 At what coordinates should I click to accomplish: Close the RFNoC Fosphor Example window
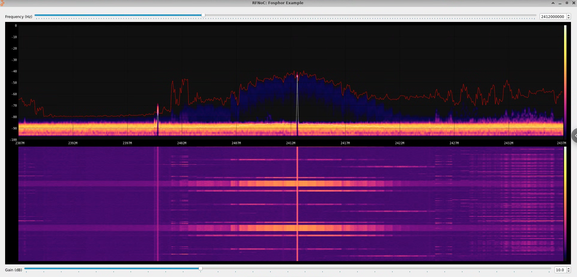(x=574, y=3)
